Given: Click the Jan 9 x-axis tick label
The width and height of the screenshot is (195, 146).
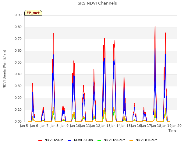Looking at the screenshot, I should (64, 126).
